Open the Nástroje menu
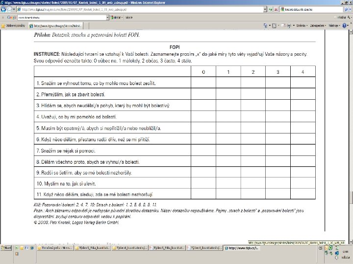This screenshot has width=353, height=264. (x=334, y=26)
